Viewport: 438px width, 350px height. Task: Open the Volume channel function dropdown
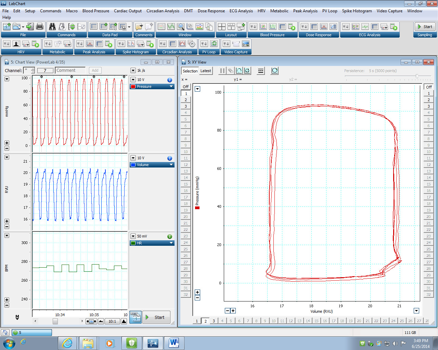(171, 165)
